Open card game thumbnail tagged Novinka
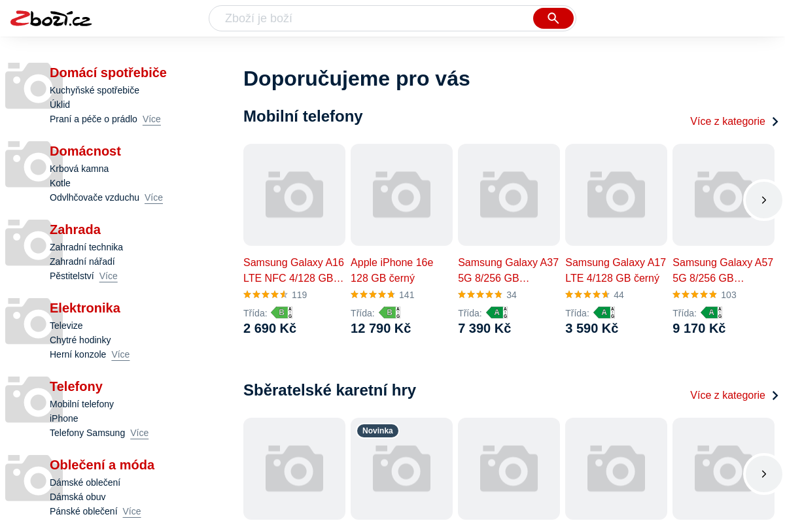Screen dimensions: 785x523 click(x=402, y=469)
